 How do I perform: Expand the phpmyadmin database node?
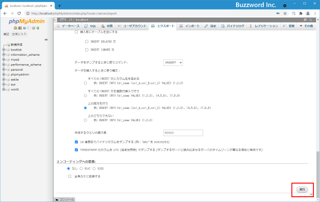pos(4,75)
